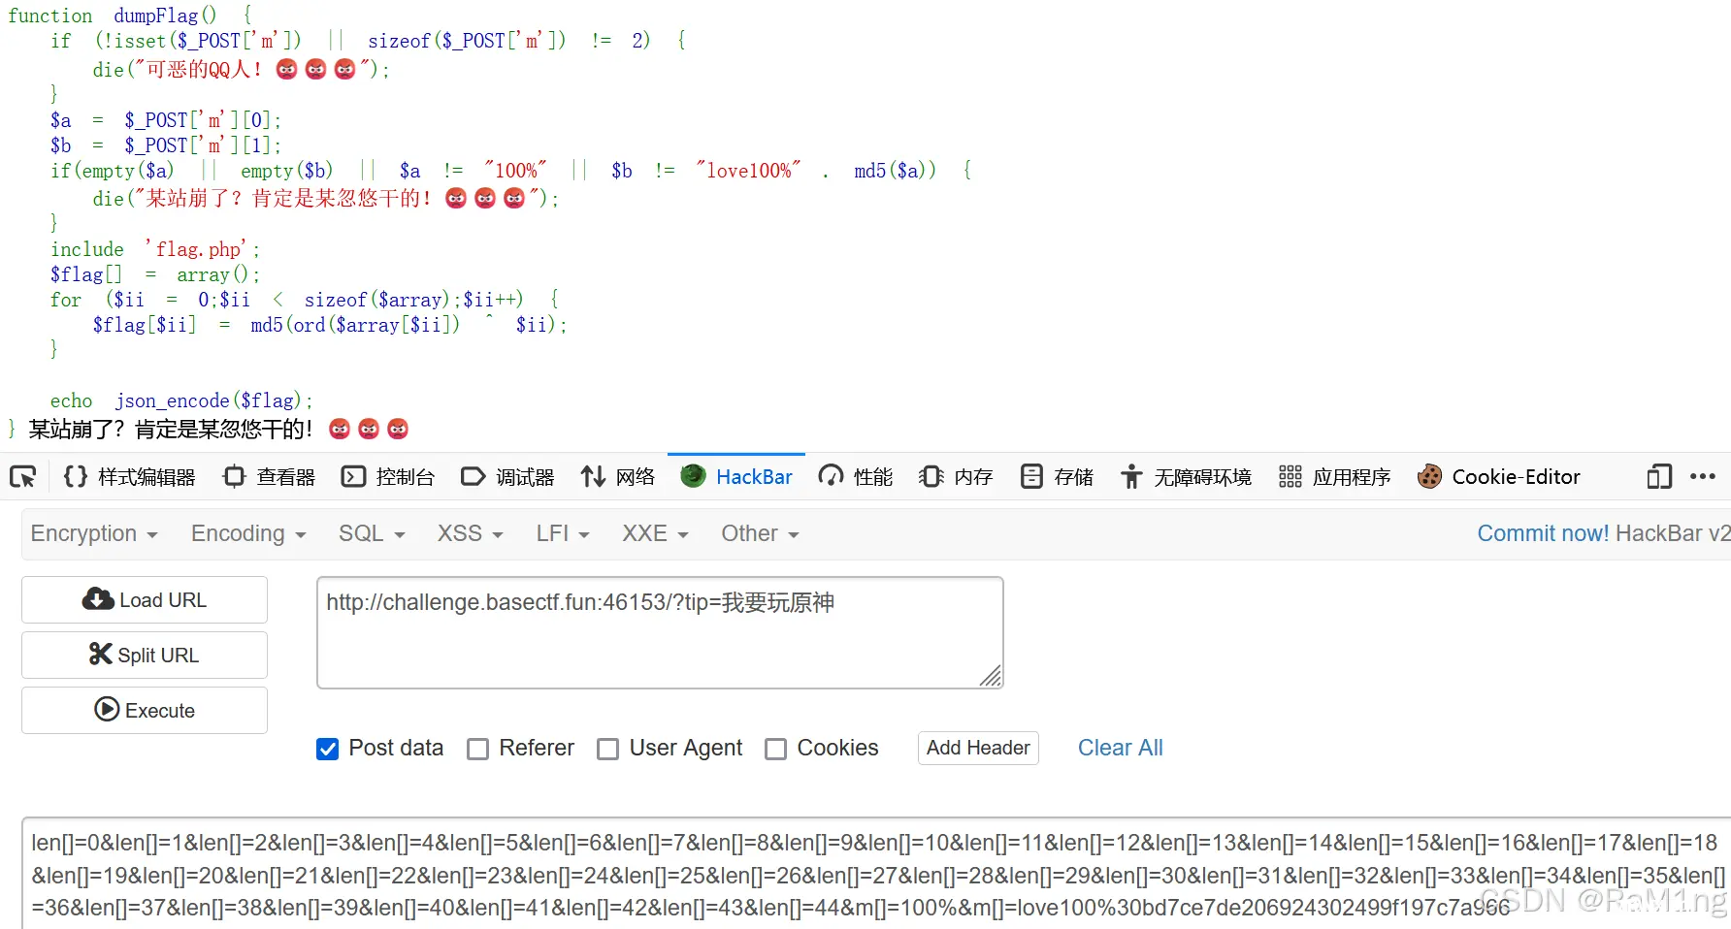Image resolution: width=1731 pixels, height=929 pixels.
Task: Switch to the 控制台 console tab
Action: pos(389,477)
